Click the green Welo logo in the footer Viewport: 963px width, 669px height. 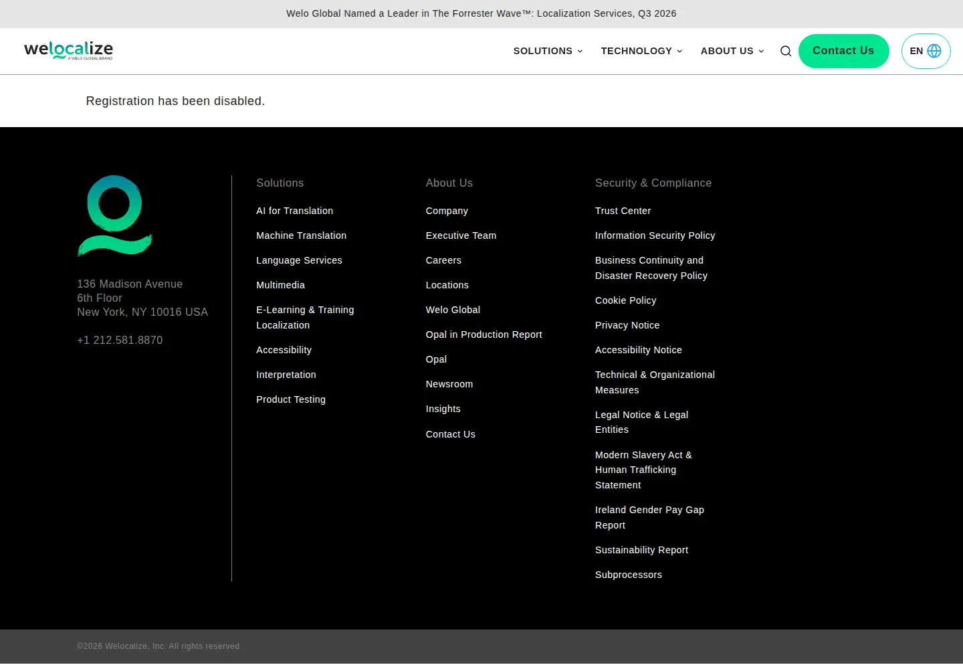(115, 215)
